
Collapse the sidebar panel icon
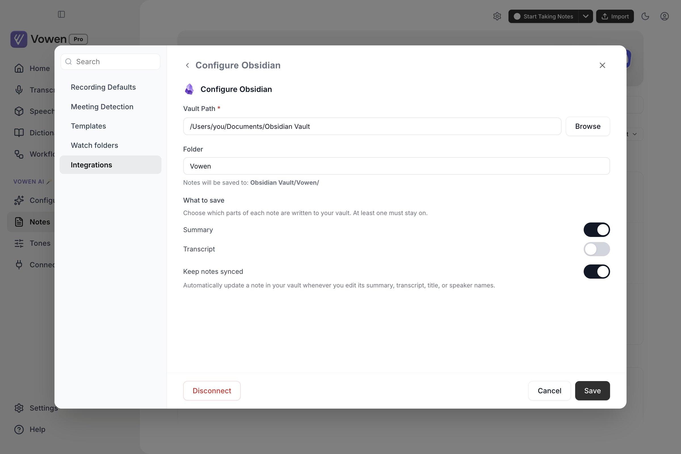tap(61, 14)
